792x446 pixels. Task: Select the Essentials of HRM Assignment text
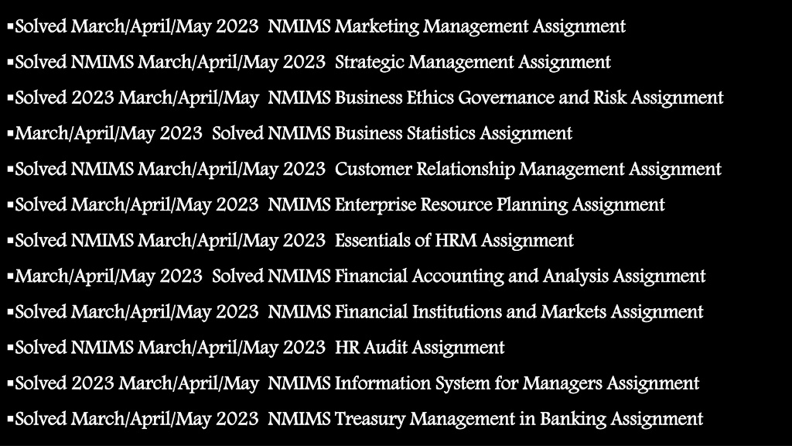[x=454, y=240]
